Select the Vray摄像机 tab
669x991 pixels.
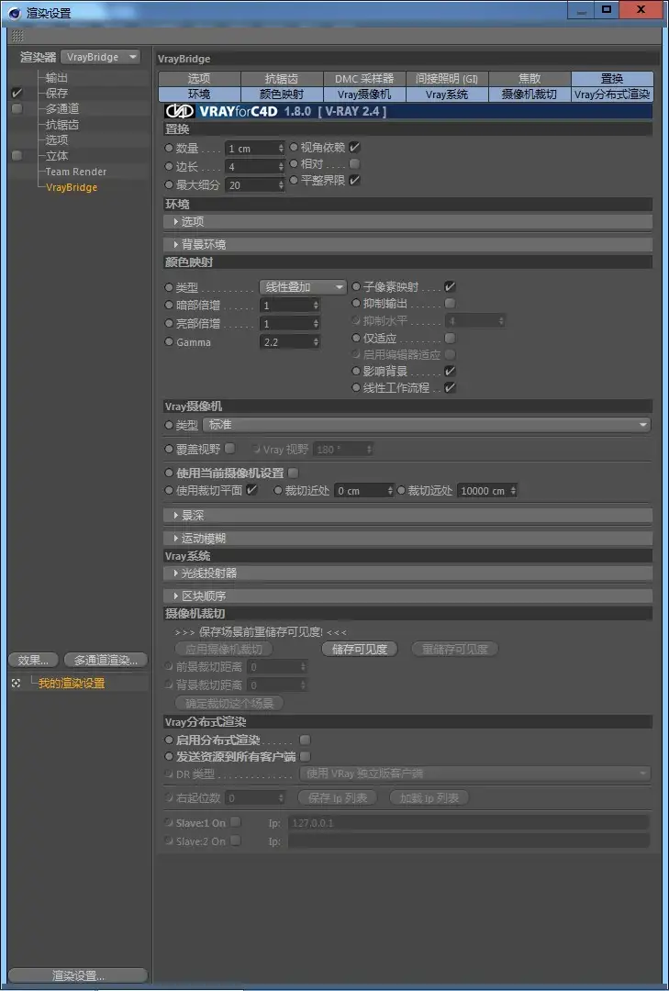[364, 95]
